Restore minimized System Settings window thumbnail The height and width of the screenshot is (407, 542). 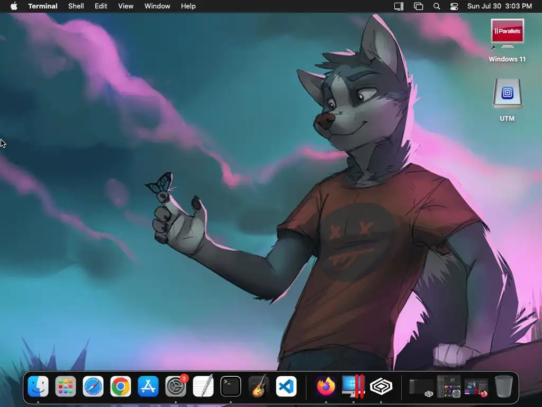(x=449, y=386)
